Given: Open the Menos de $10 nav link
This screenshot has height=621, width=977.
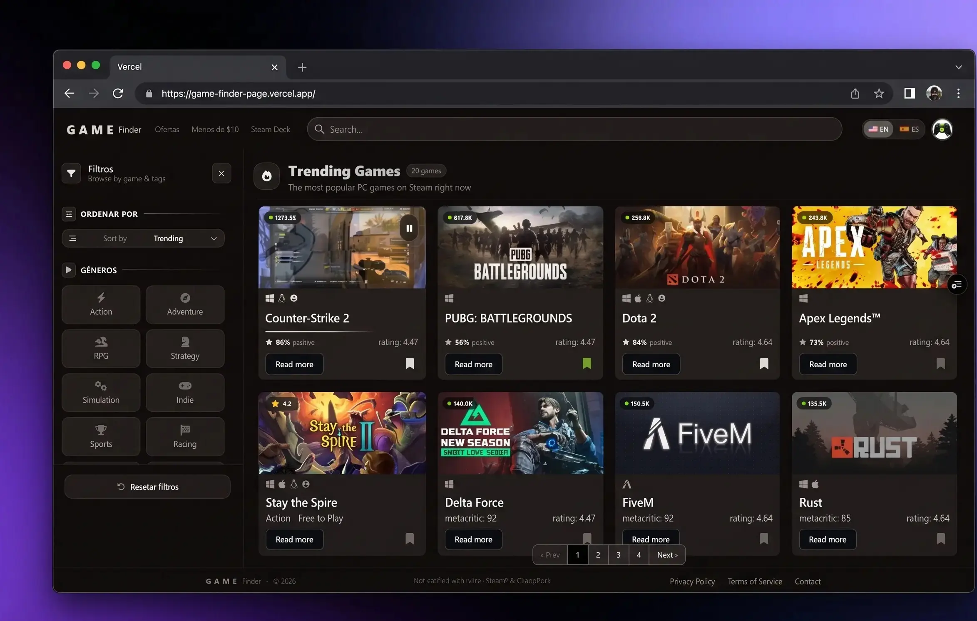Looking at the screenshot, I should [x=215, y=129].
